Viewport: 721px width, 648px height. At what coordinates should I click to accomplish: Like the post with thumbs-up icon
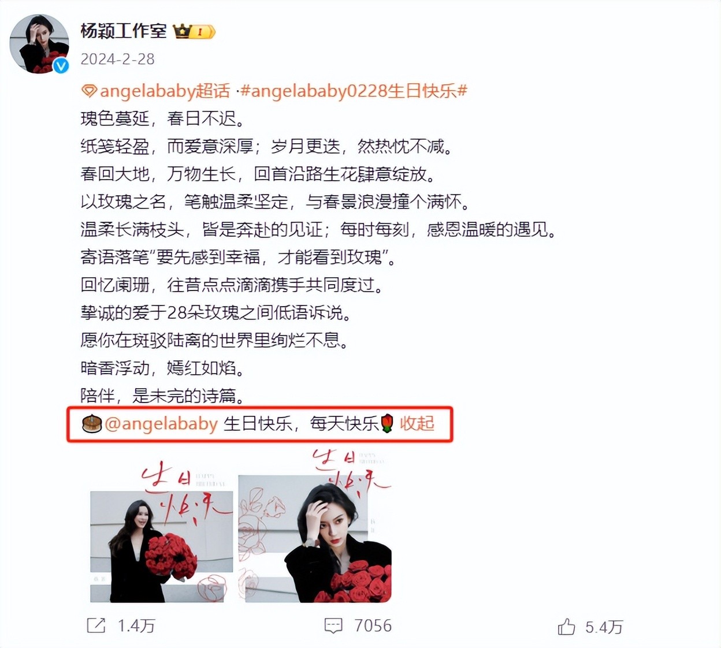pos(566,627)
